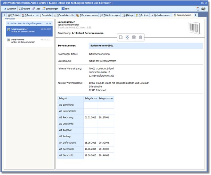This screenshot has width=211, height=175.
Task: Delete the record with the trash icon
Action: point(140,37)
